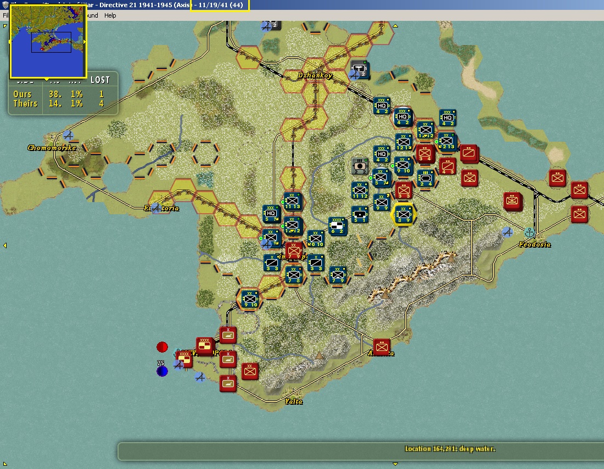Click the map left-edge scroll arrow
The image size is (604, 469).
[x=5, y=245]
